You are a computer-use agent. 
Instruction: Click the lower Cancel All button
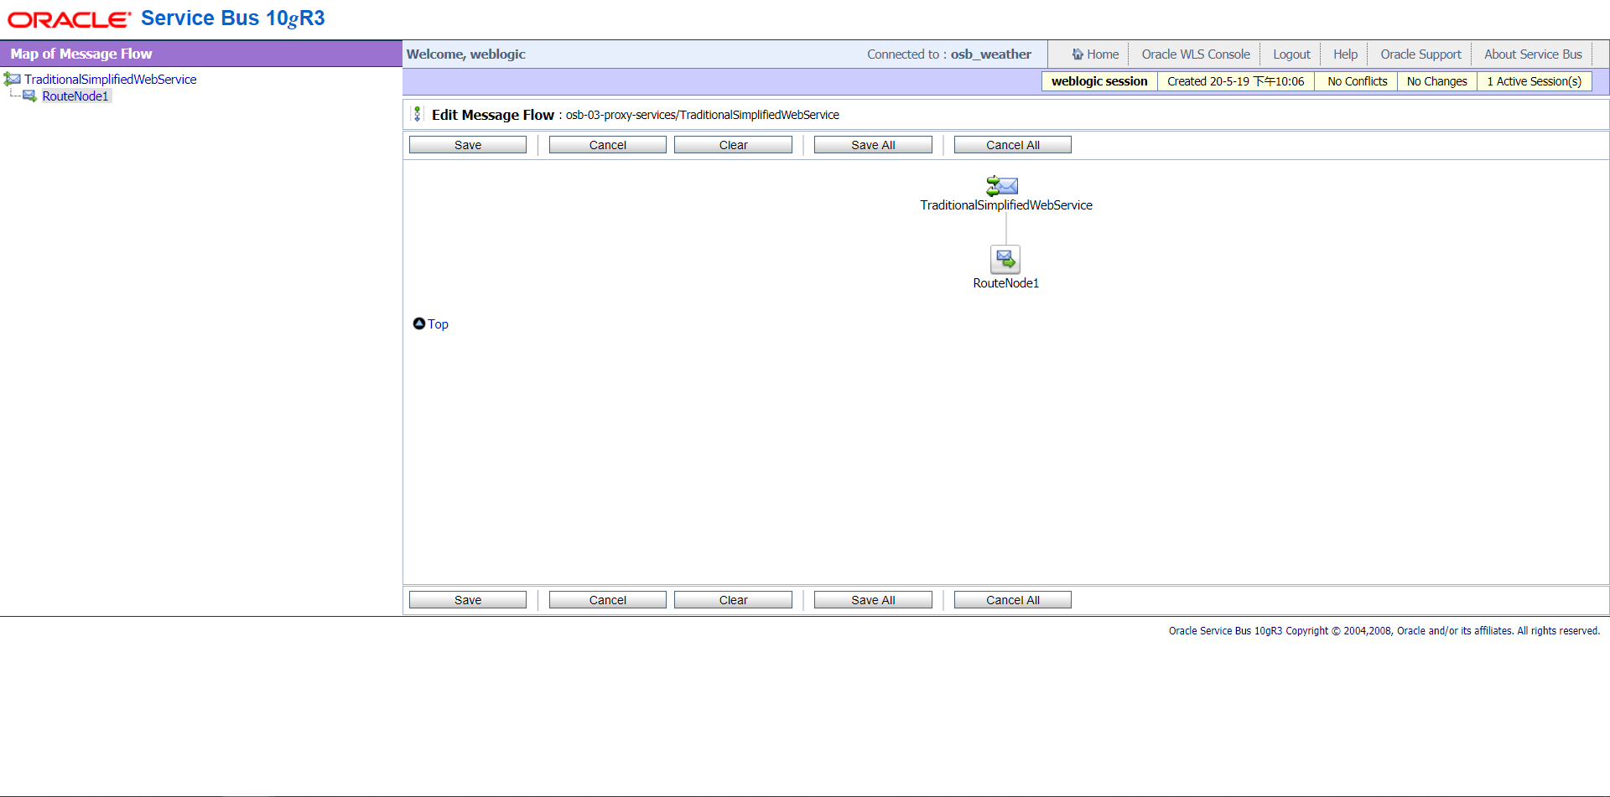coord(1013,600)
